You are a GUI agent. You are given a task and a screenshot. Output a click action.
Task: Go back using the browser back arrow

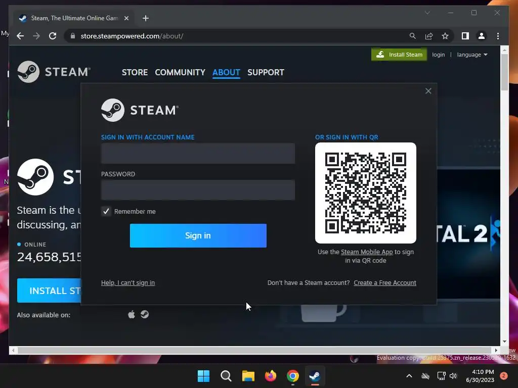(x=20, y=36)
